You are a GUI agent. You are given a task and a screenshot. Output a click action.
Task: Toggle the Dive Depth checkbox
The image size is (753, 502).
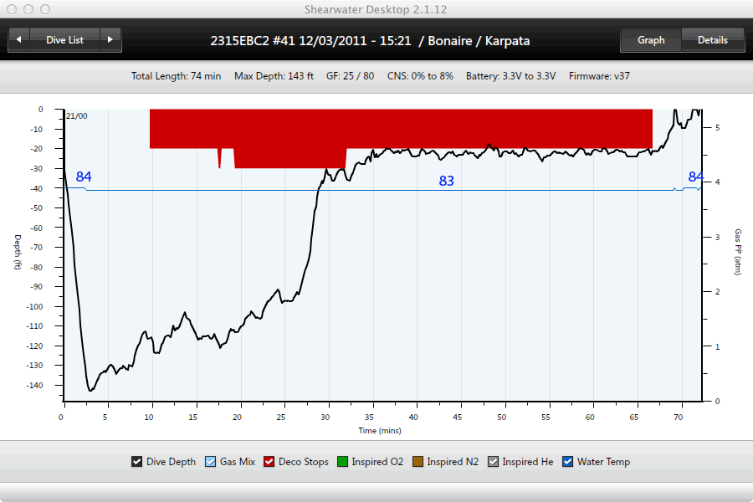137,462
